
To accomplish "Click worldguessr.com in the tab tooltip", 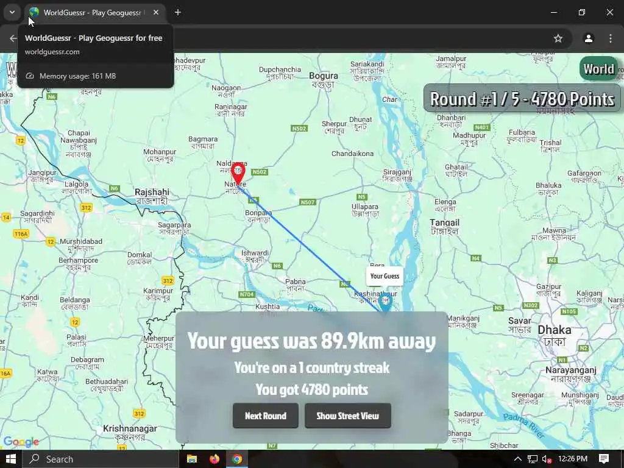I will (x=52, y=52).
